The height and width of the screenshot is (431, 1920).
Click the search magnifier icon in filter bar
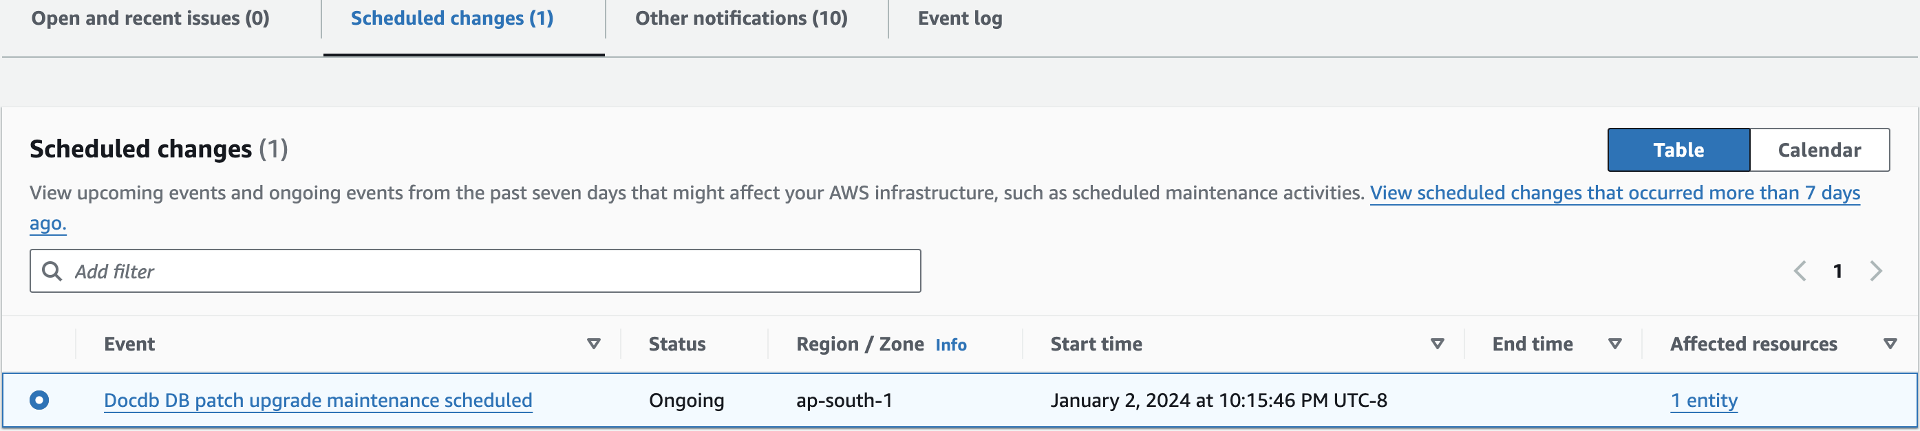pos(52,270)
